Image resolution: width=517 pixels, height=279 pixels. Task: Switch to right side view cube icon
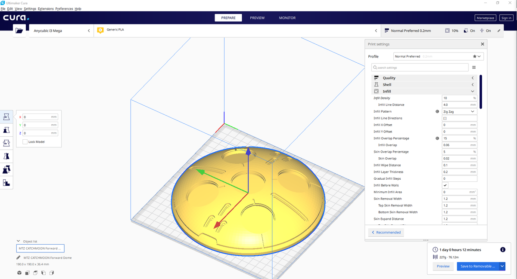point(52,273)
